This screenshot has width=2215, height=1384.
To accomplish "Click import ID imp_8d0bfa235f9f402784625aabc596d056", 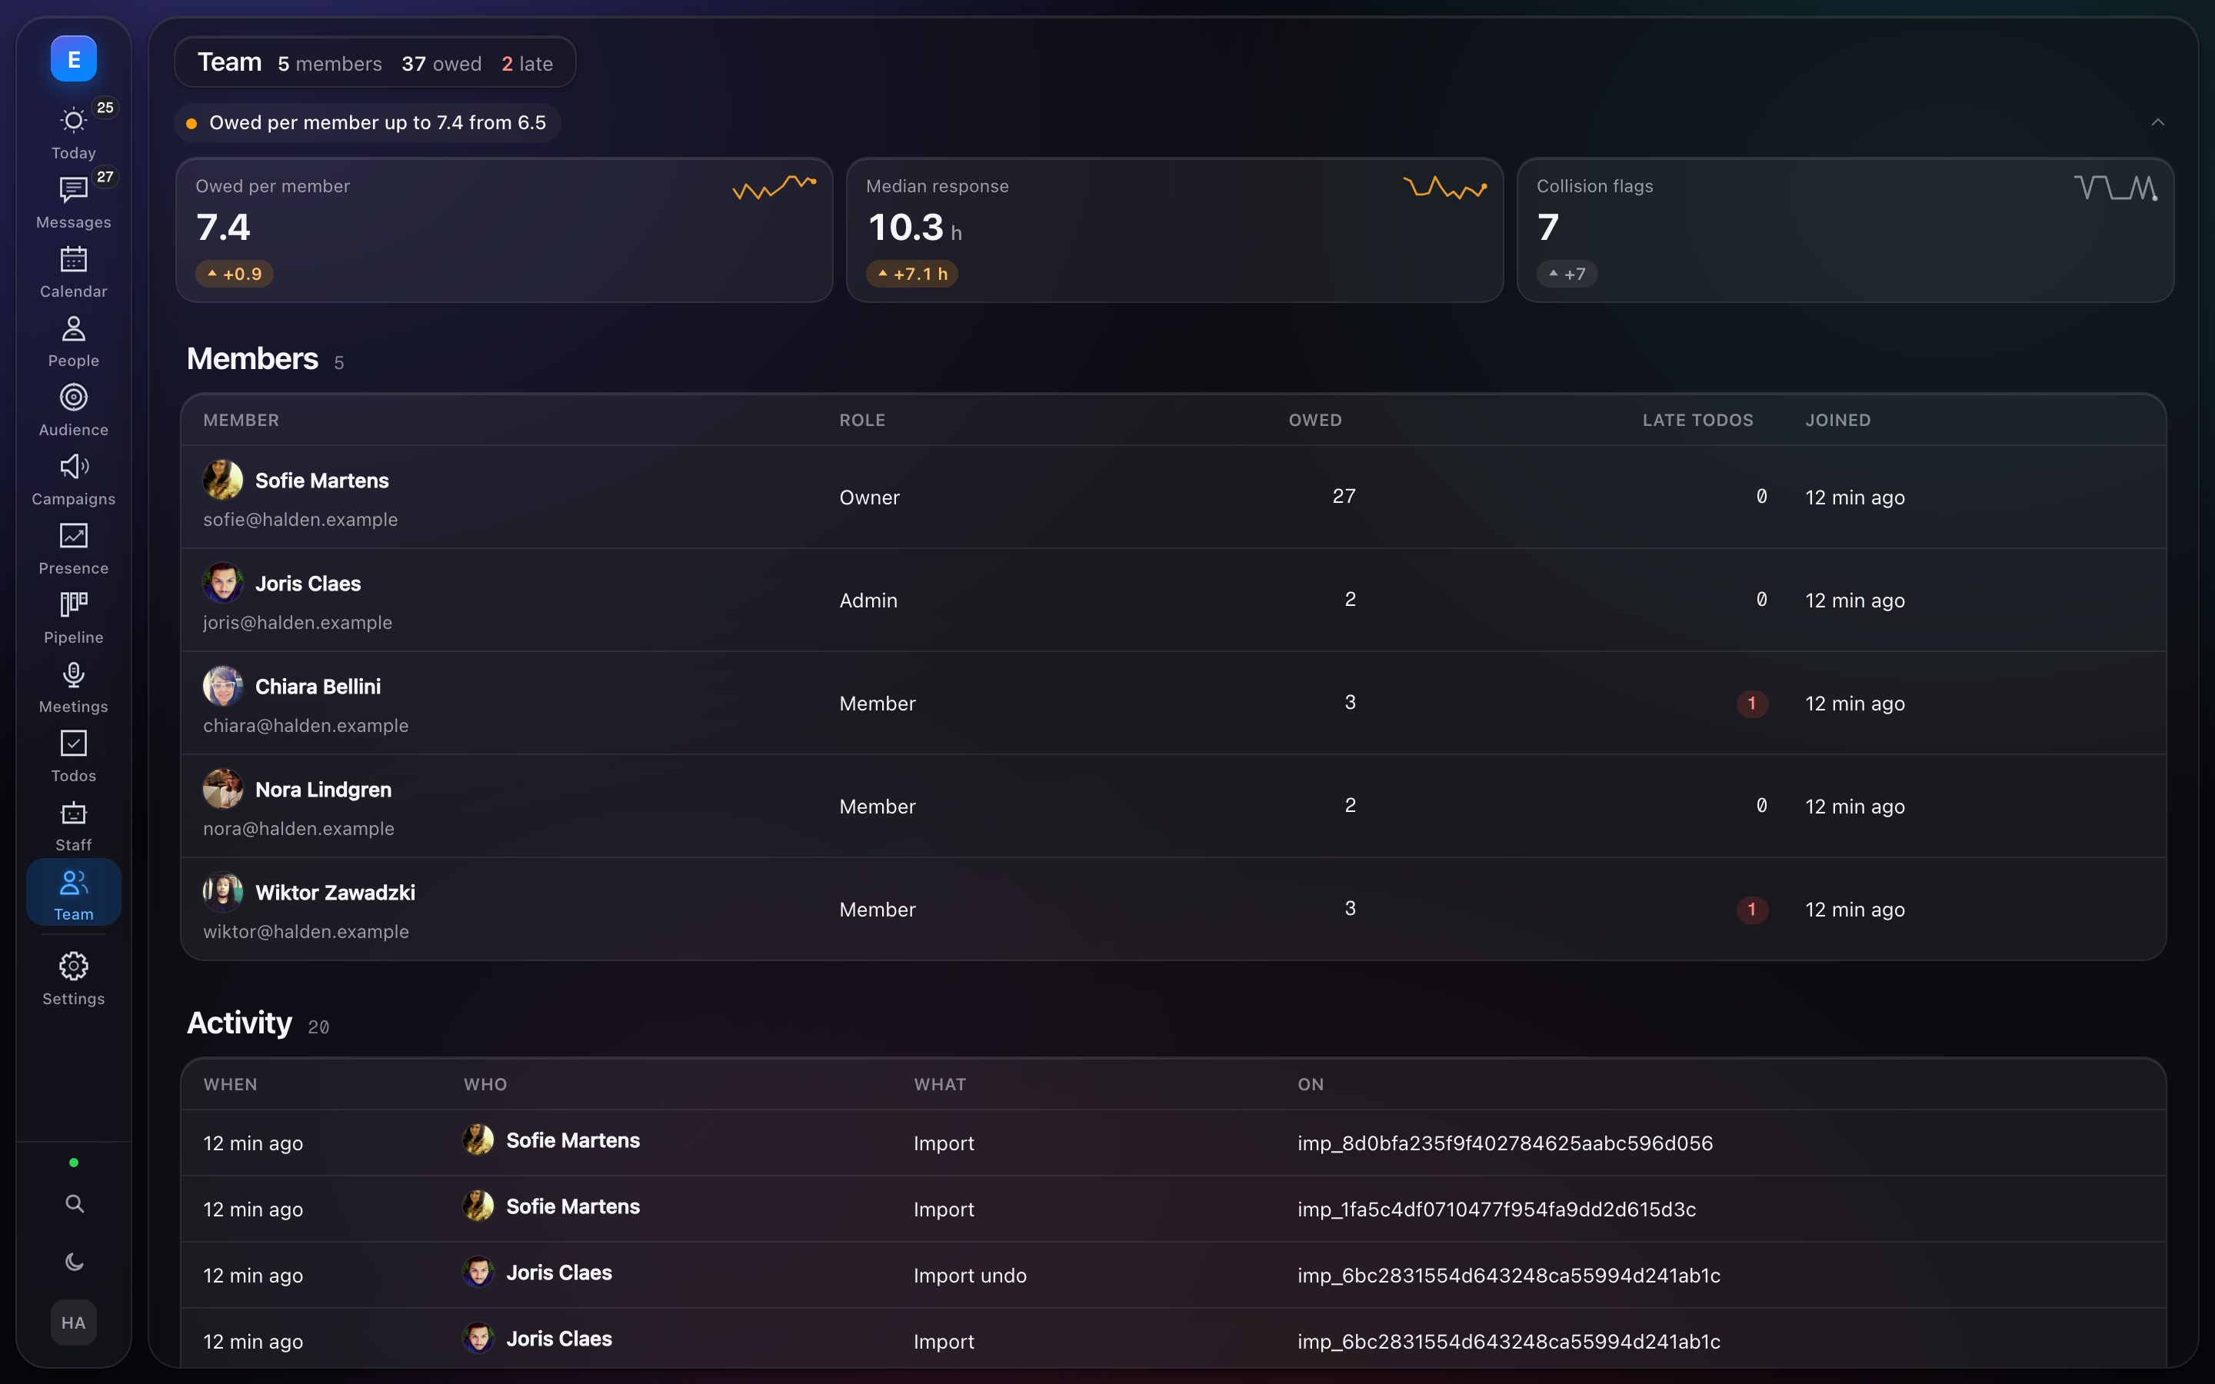I will coord(1504,1143).
